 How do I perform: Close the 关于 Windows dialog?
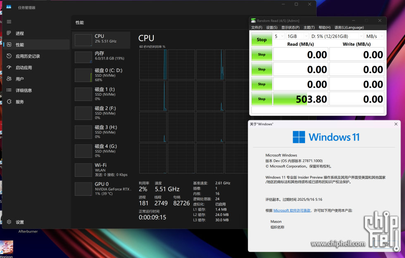coord(396,124)
